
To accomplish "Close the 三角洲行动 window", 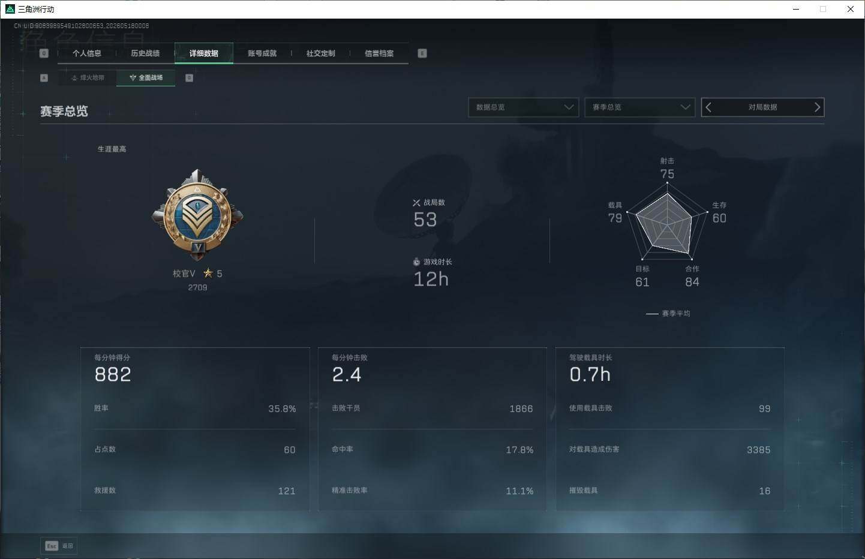I will tap(851, 9).
